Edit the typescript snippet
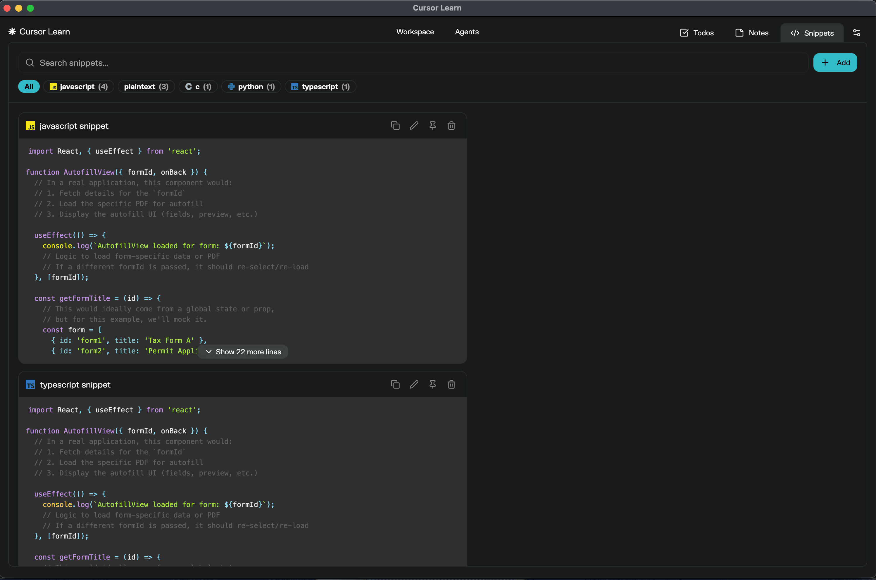 pyautogui.click(x=414, y=384)
